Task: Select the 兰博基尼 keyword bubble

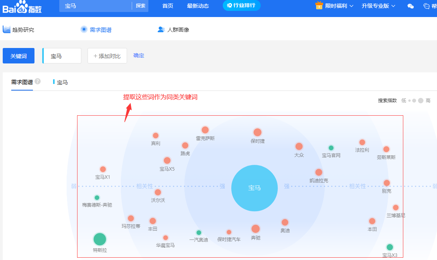Action: 396,208
